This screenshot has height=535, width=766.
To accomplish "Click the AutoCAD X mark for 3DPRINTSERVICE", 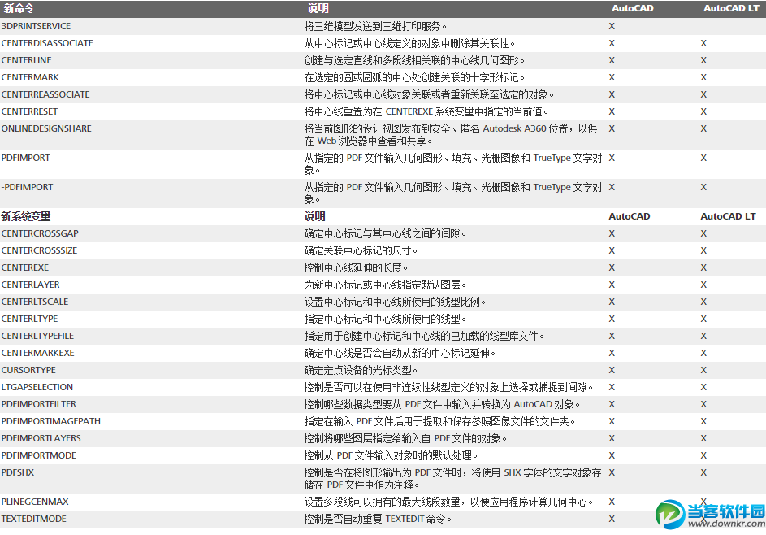I will click(612, 26).
